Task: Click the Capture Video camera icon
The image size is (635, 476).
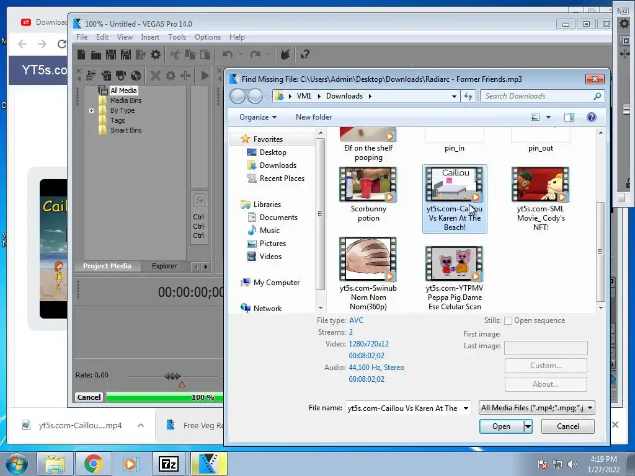Action: [121, 75]
